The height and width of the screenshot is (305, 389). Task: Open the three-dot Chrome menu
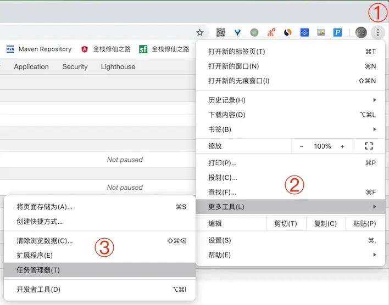tap(377, 32)
